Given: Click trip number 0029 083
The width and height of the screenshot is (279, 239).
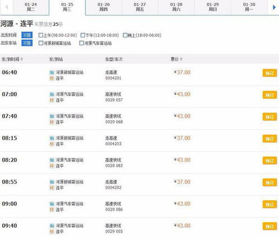Looking at the screenshot, I should tap(114, 166).
